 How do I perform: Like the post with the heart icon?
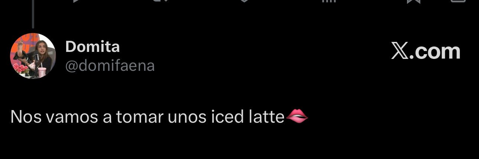coord(244,1)
